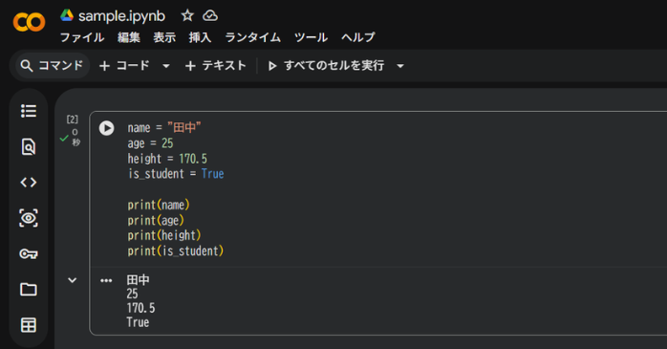Run the cell with the play button
Image resolution: width=667 pixels, height=349 pixels.
pos(106,128)
